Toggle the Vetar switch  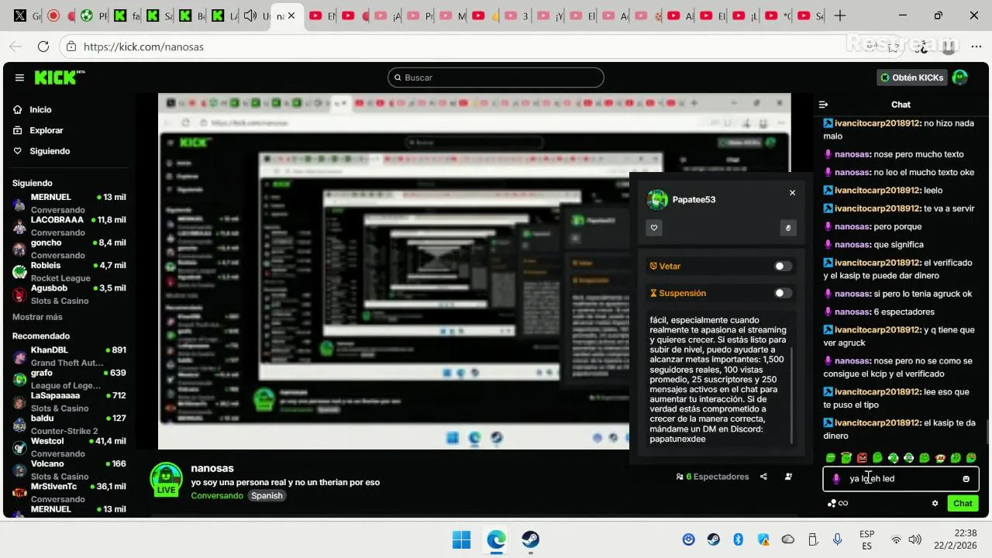(783, 266)
